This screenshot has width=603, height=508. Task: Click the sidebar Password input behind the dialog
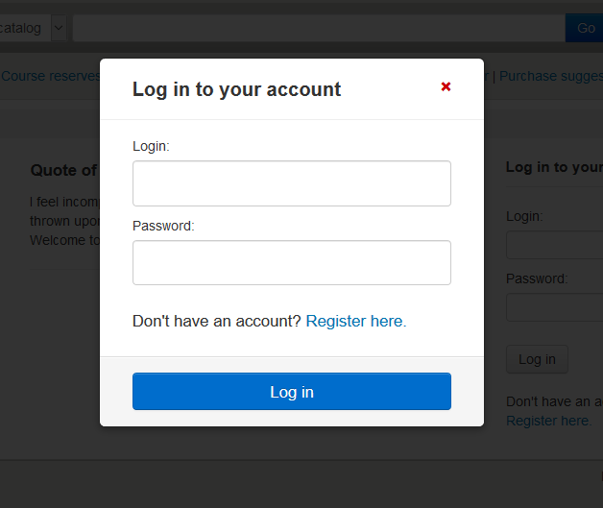click(554, 307)
